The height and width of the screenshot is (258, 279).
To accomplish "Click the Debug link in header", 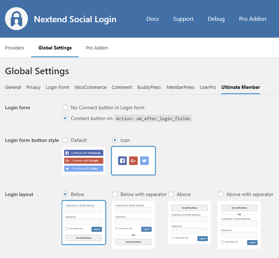I will [x=216, y=19].
